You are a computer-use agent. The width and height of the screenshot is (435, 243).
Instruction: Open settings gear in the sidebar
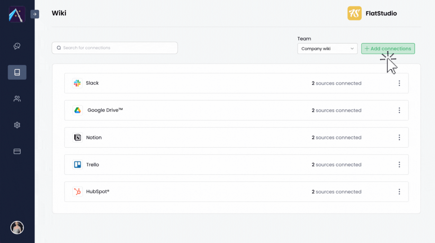[17, 125]
